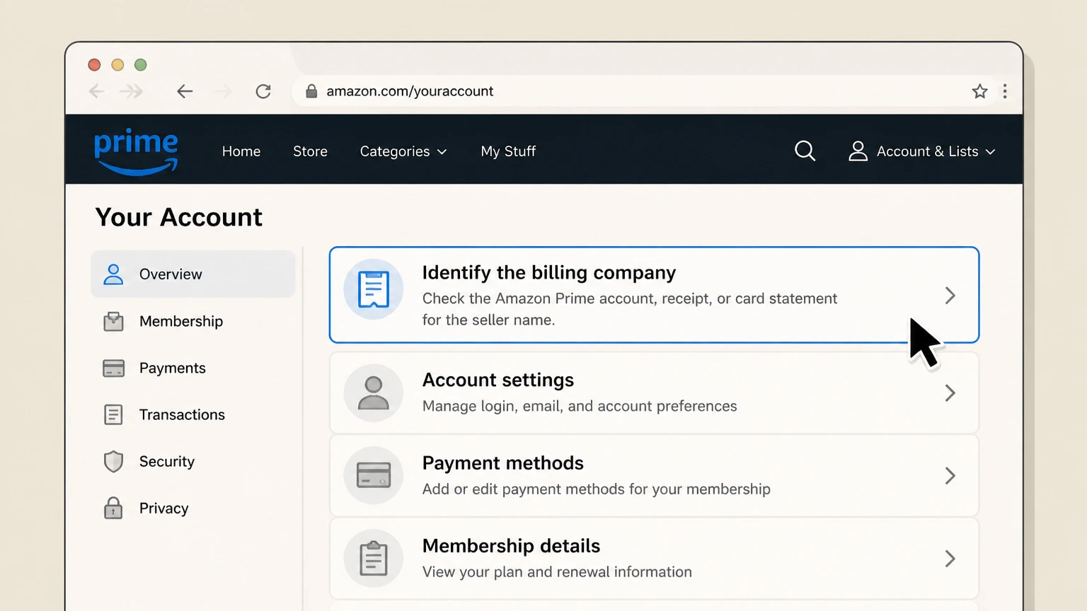Click 'Manage login, email, and account preferences' text

pos(580,406)
